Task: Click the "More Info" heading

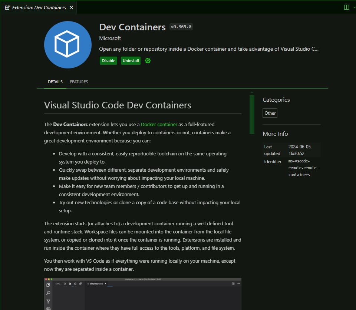Action: 275,134
